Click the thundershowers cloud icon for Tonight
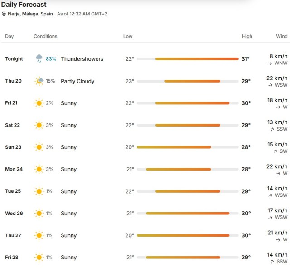 (x=39, y=58)
